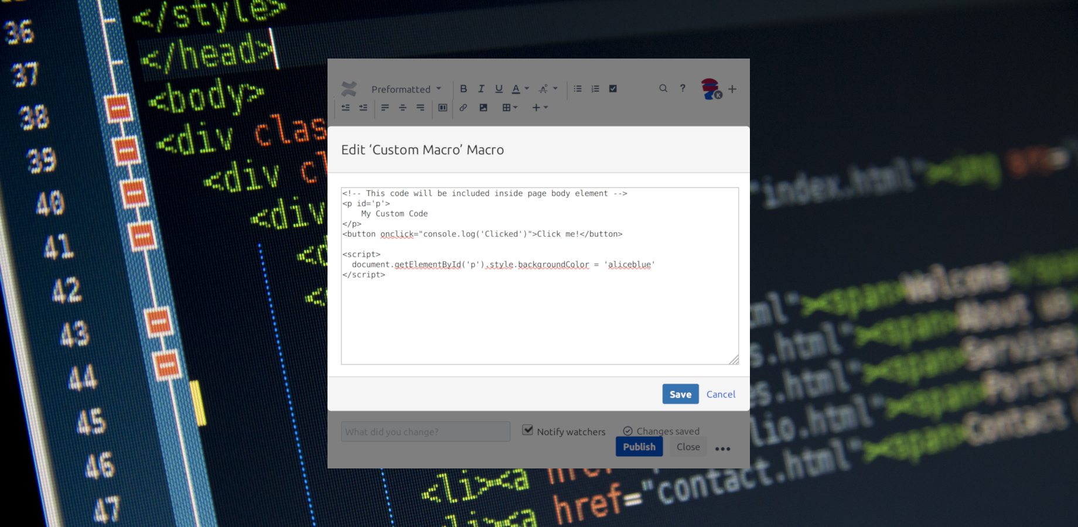Image resolution: width=1078 pixels, height=527 pixels.
Task: Click the Confluence logo icon
Action: coord(349,89)
